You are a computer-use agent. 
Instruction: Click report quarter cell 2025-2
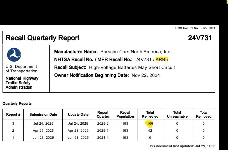103,124
